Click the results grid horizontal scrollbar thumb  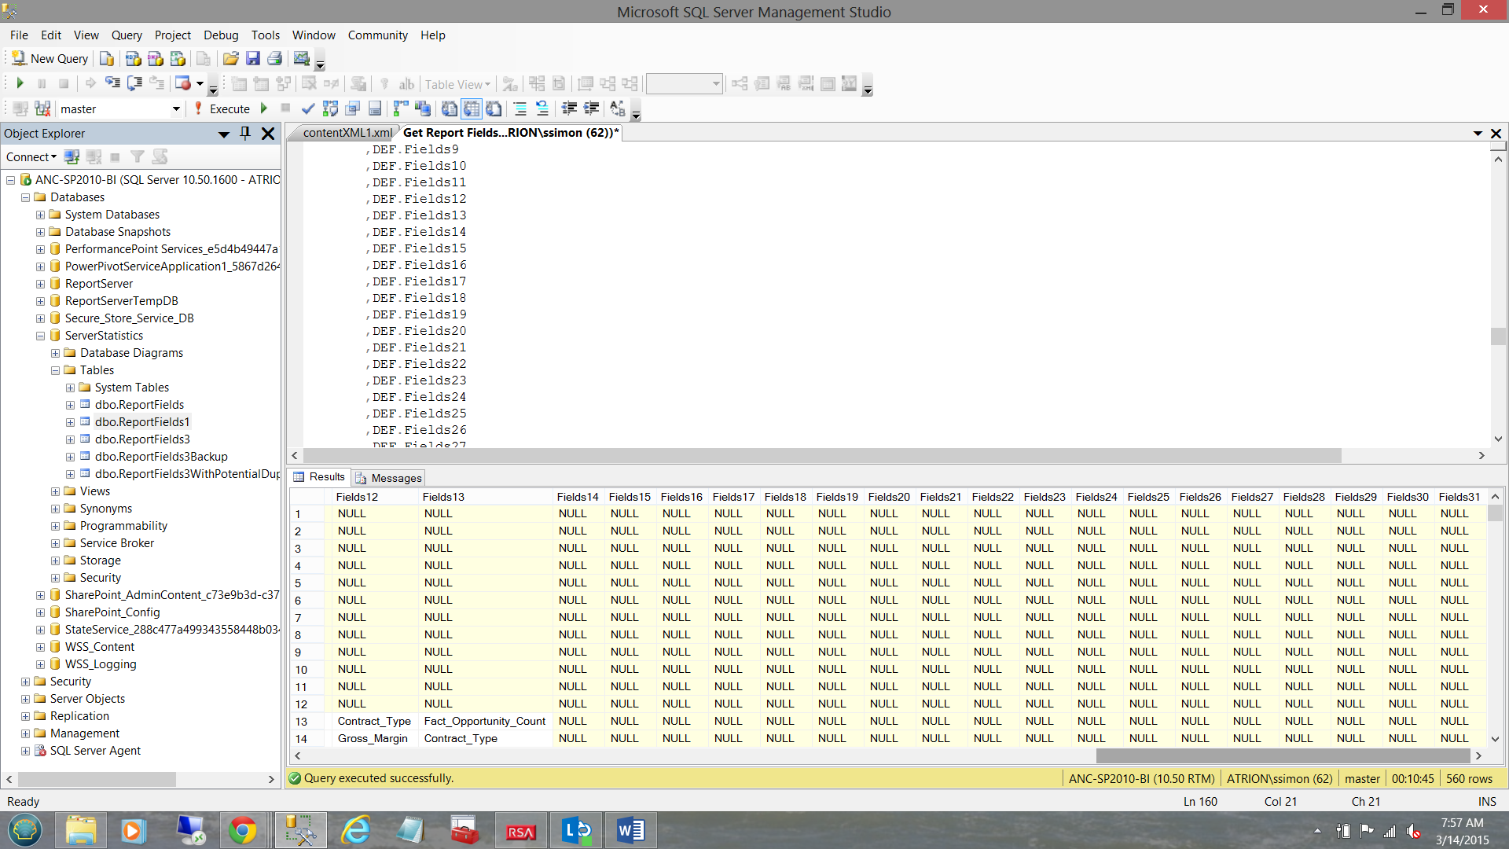pos(1281,755)
